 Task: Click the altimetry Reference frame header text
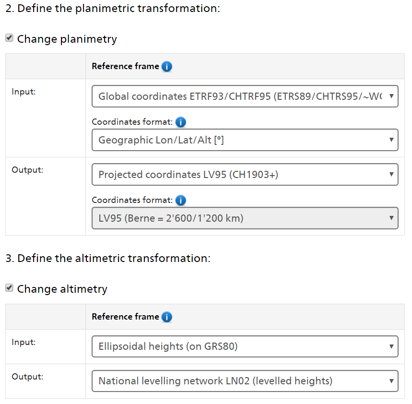point(125,317)
